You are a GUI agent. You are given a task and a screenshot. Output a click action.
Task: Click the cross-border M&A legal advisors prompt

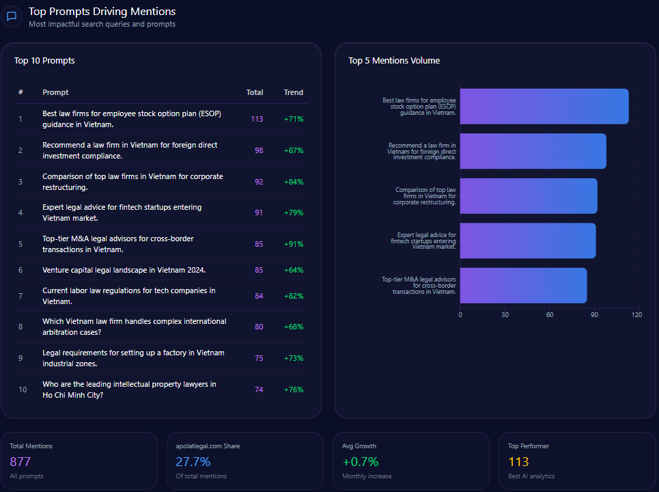(x=117, y=244)
